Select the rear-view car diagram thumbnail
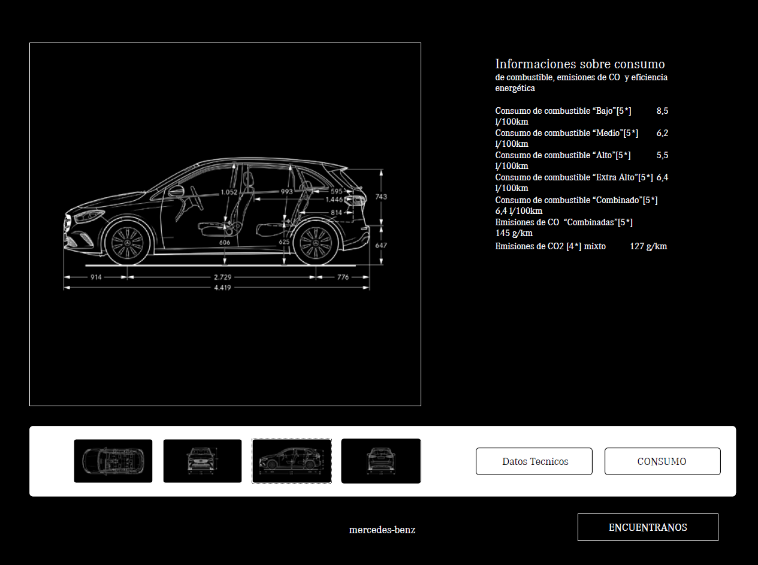Image resolution: width=758 pixels, height=565 pixels. pyautogui.click(x=381, y=461)
